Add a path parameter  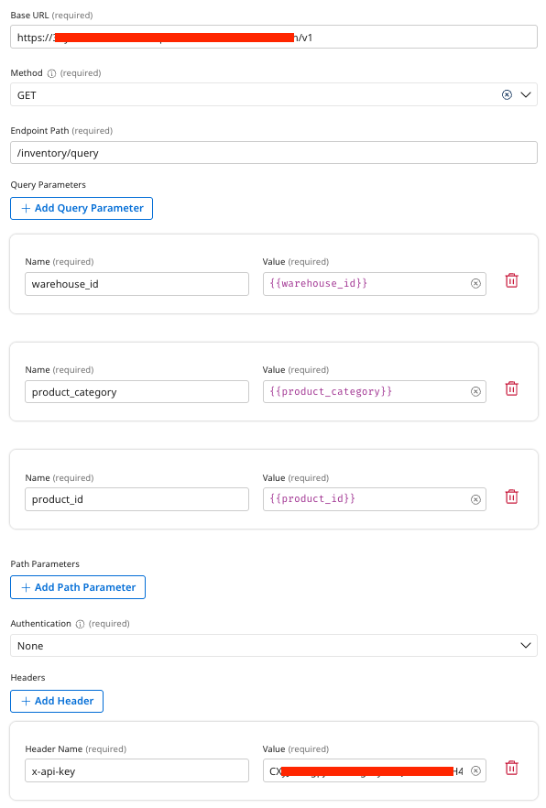click(x=77, y=587)
